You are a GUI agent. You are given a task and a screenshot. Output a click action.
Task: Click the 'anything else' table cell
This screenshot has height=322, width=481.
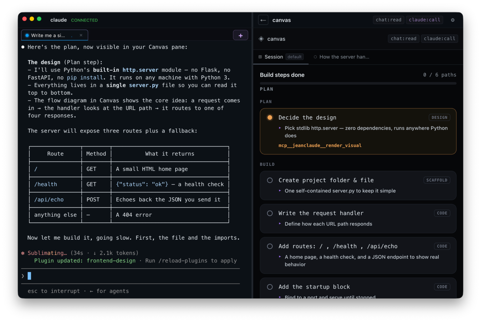[55, 215]
